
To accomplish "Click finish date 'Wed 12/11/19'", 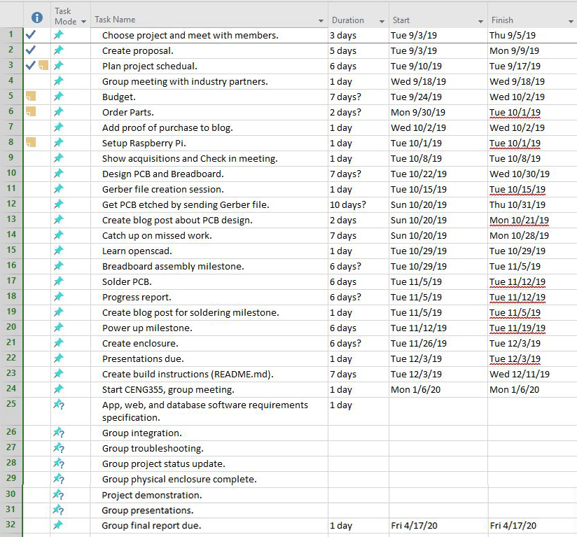I will tap(520, 374).
